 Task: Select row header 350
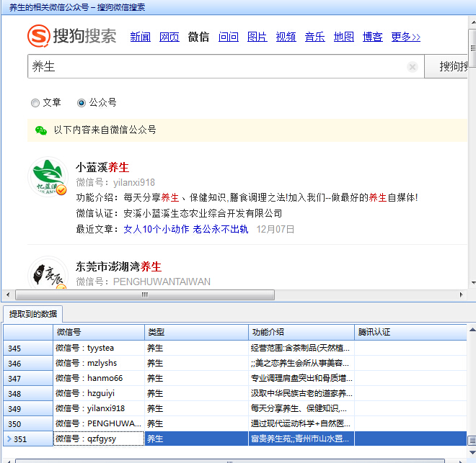(x=28, y=424)
